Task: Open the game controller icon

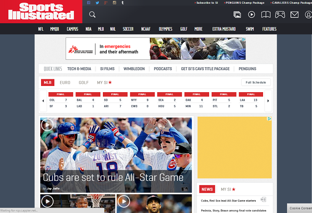Action: 280,15
